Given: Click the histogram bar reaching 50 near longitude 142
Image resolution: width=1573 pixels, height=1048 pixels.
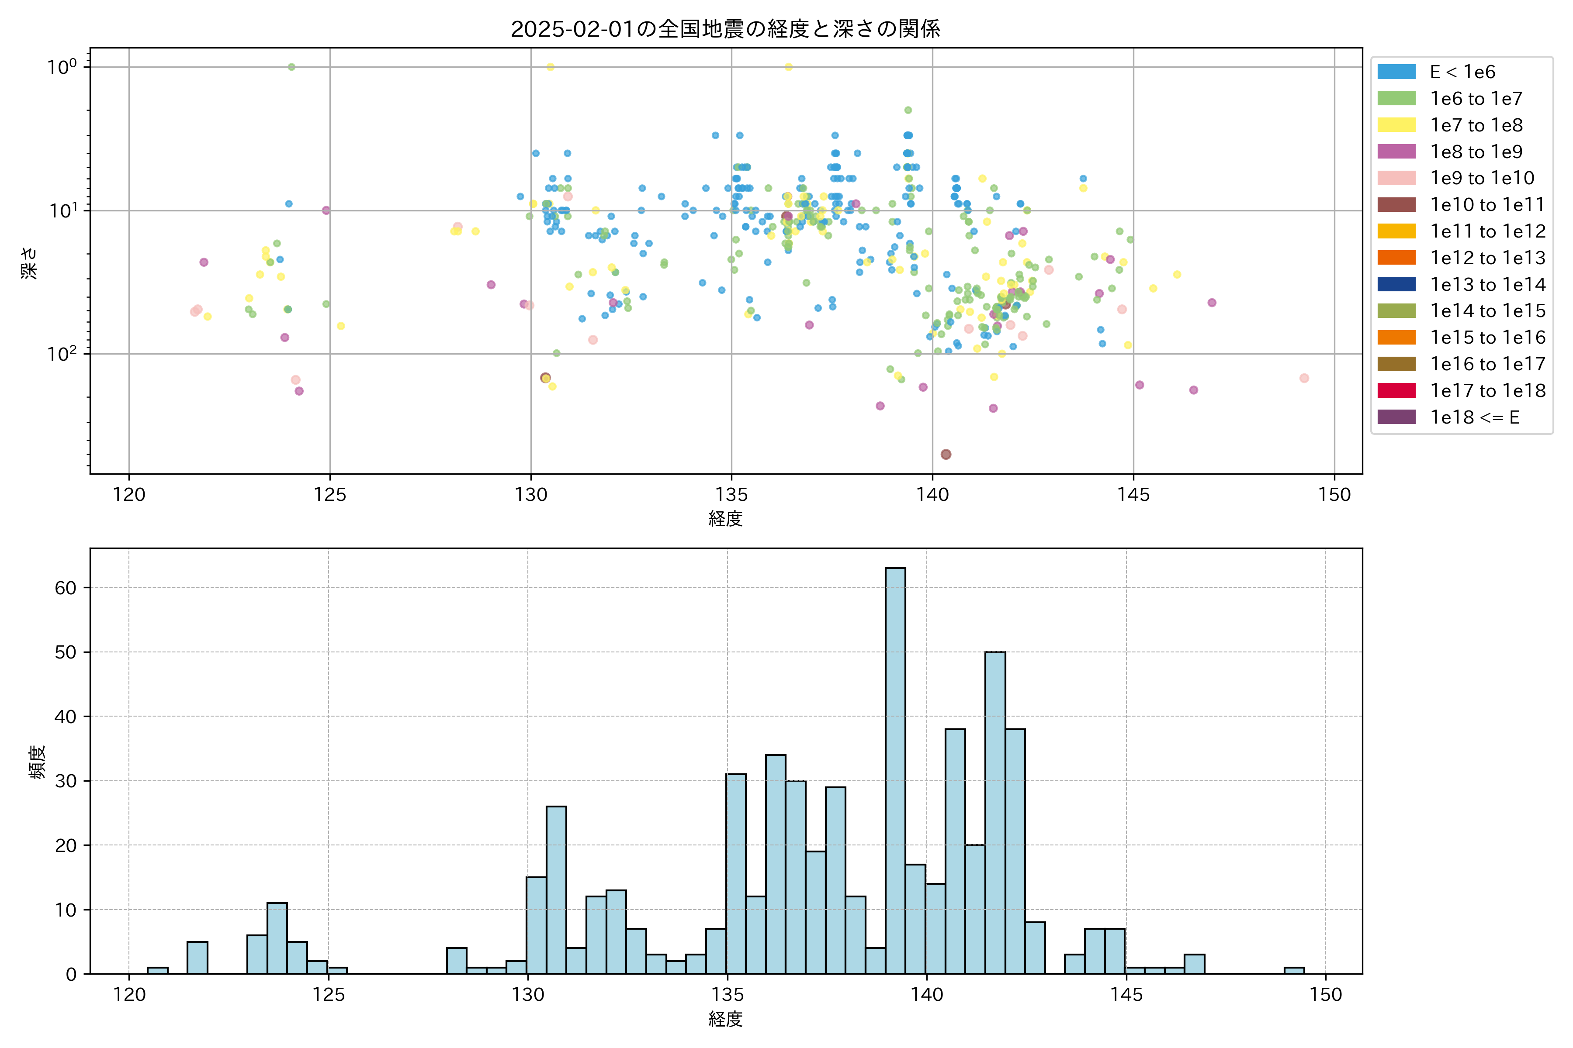Looking at the screenshot, I should (994, 812).
